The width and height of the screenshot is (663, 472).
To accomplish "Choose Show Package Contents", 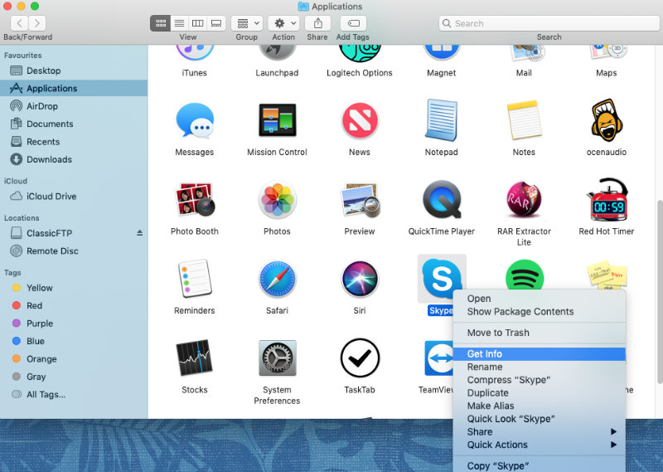I will coord(540,312).
